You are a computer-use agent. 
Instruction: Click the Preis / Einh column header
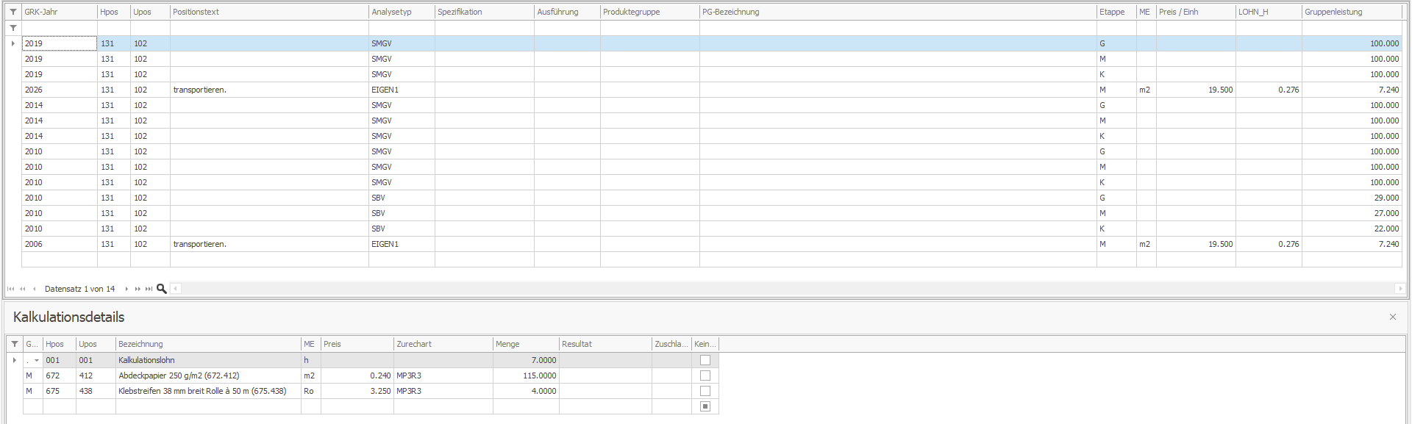(1196, 12)
